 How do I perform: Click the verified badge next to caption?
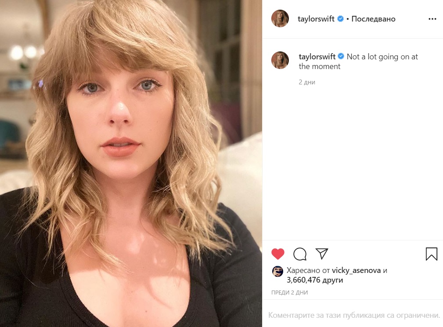(341, 56)
